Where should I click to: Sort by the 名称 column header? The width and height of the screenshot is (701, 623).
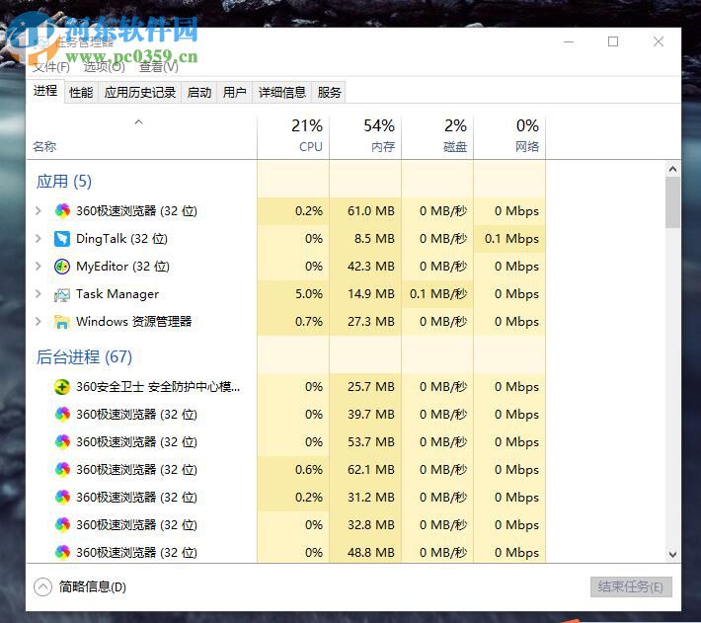coord(141,137)
